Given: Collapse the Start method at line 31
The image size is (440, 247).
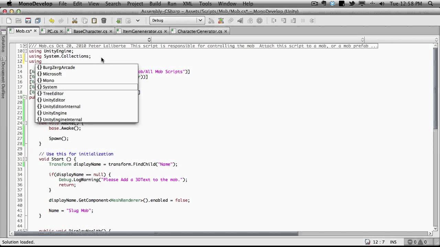Looking at the screenshot, I should (x=25, y=159).
